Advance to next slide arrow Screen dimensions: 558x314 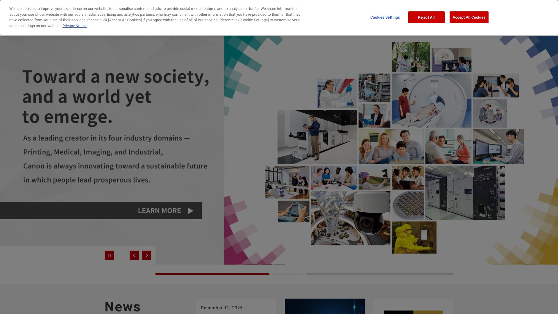[146, 255]
